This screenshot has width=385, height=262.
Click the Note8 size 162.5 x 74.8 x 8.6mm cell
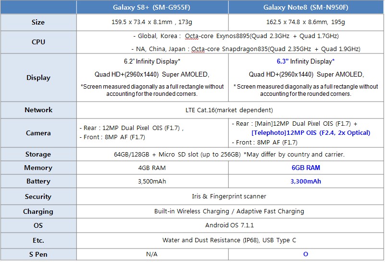click(x=306, y=22)
